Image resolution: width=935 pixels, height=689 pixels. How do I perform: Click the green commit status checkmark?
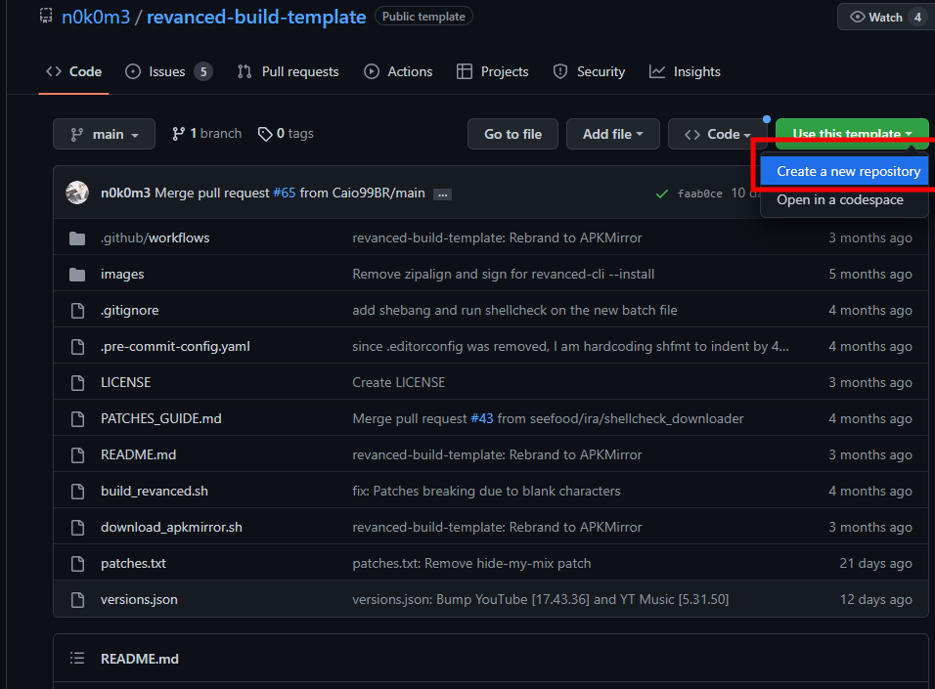point(662,194)
